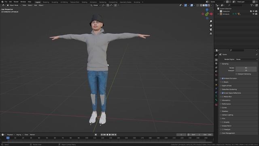This screenshot has height=146, width=259.
Task: Click the outliner search field
Action: tap(236, 5)
